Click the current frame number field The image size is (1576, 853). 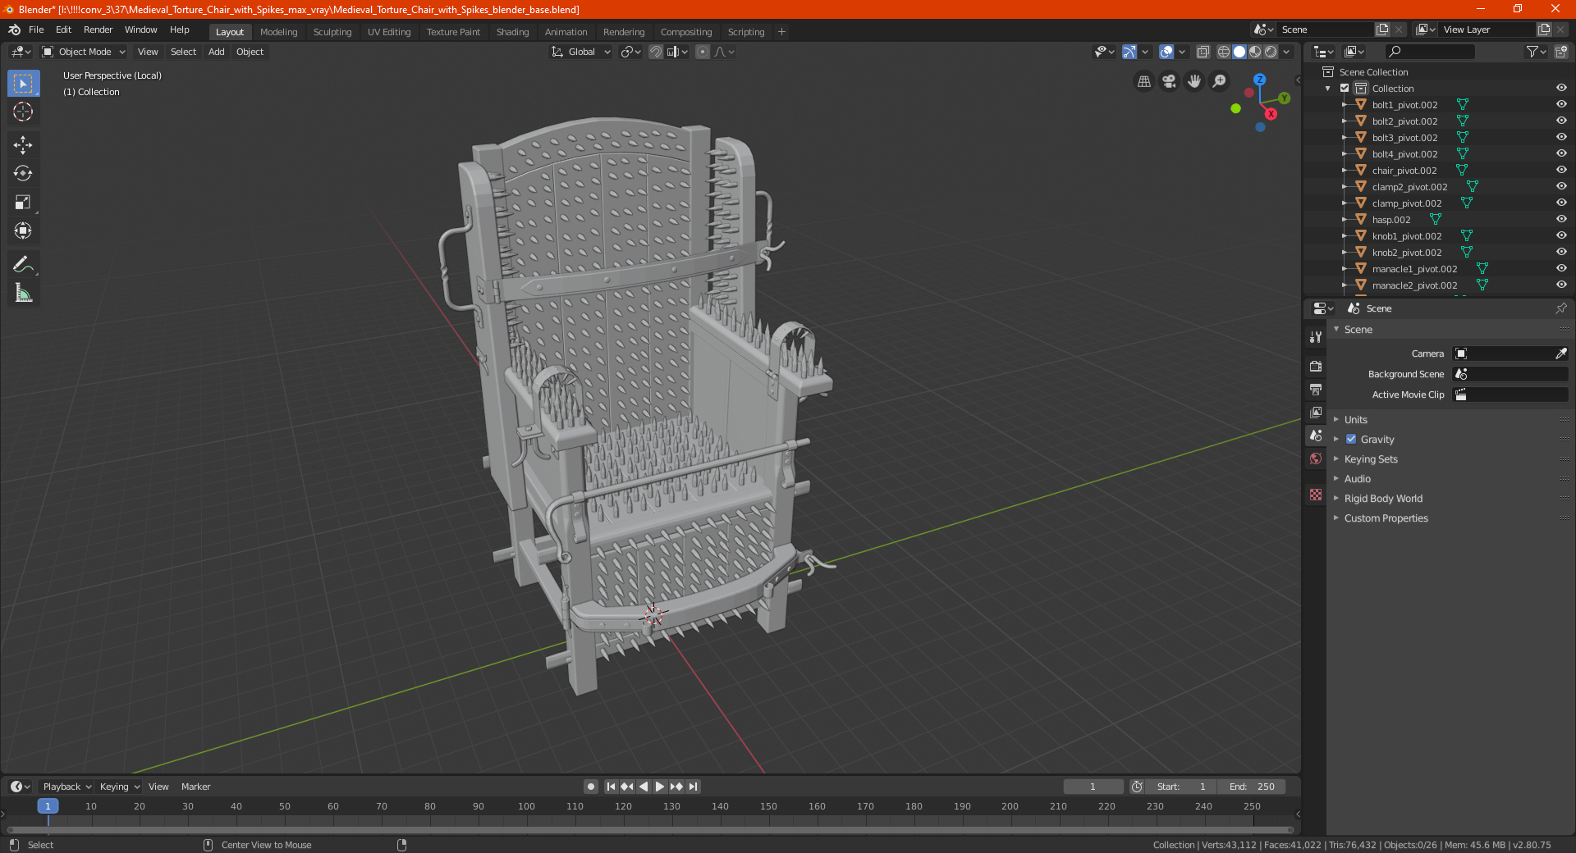click(x=1093, y=787)
